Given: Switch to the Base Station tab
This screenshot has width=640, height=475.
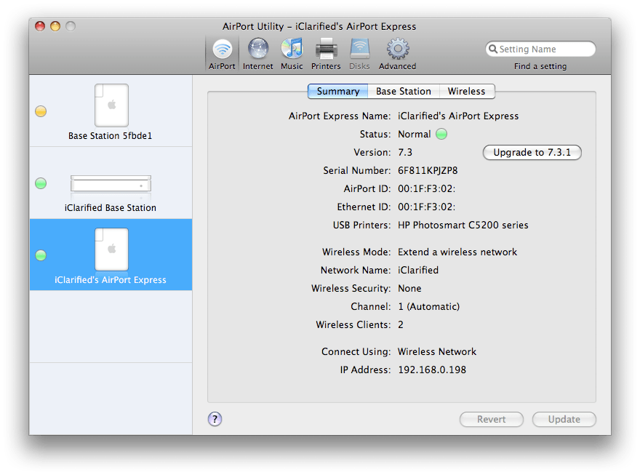Looking at the screenshot, I should [403, 91].
